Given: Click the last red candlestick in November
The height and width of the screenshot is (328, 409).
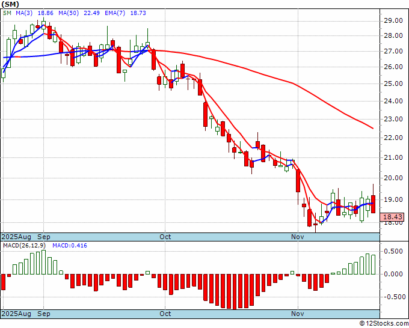Looking at the screenshot, I should pos(374,204).
